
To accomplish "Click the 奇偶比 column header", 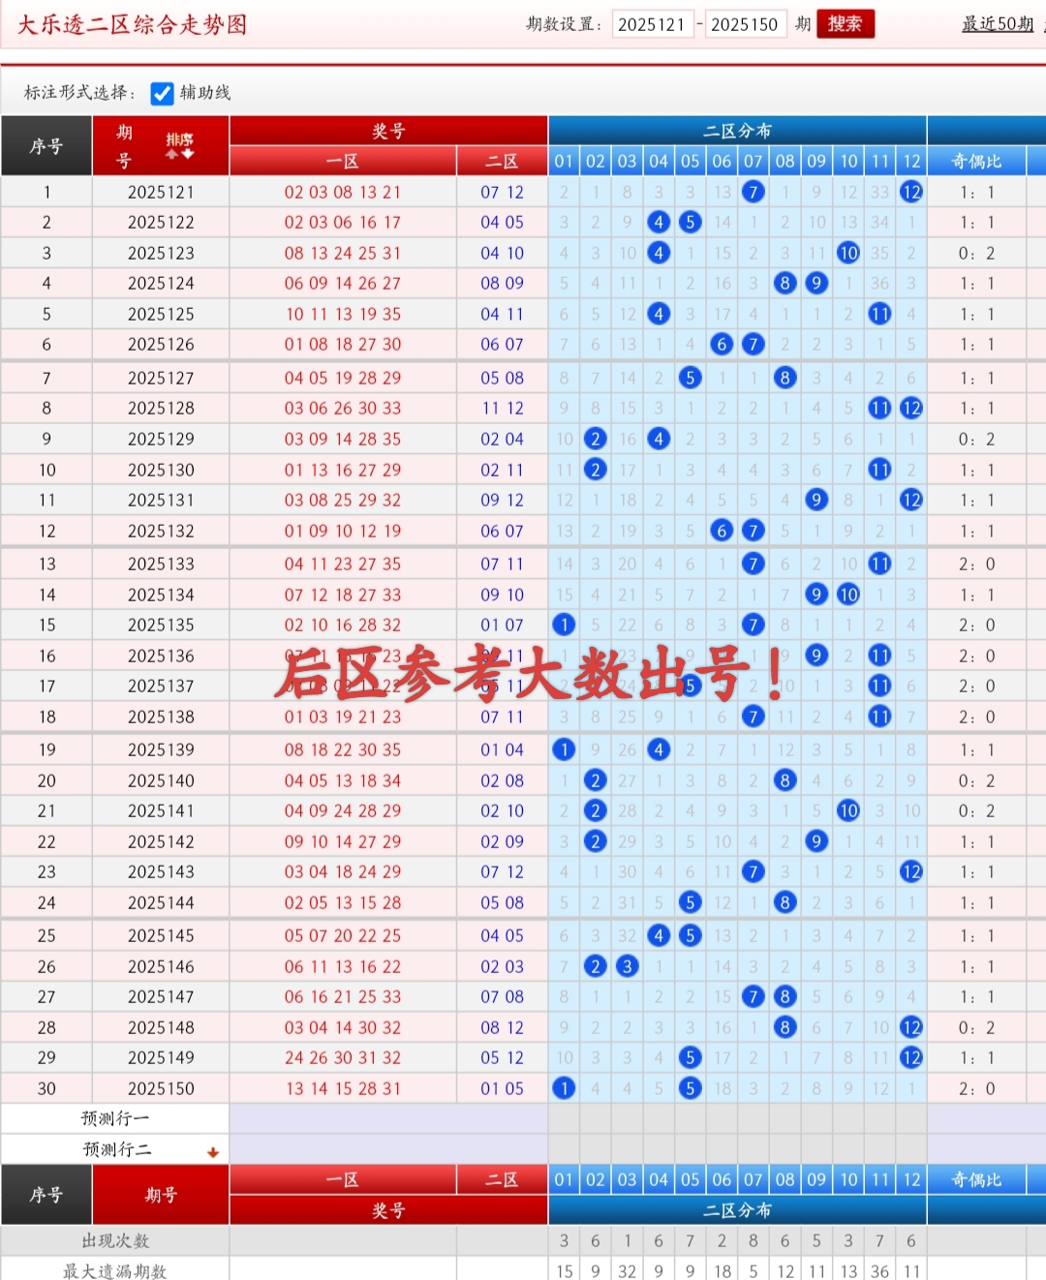I will coord(974,161).
